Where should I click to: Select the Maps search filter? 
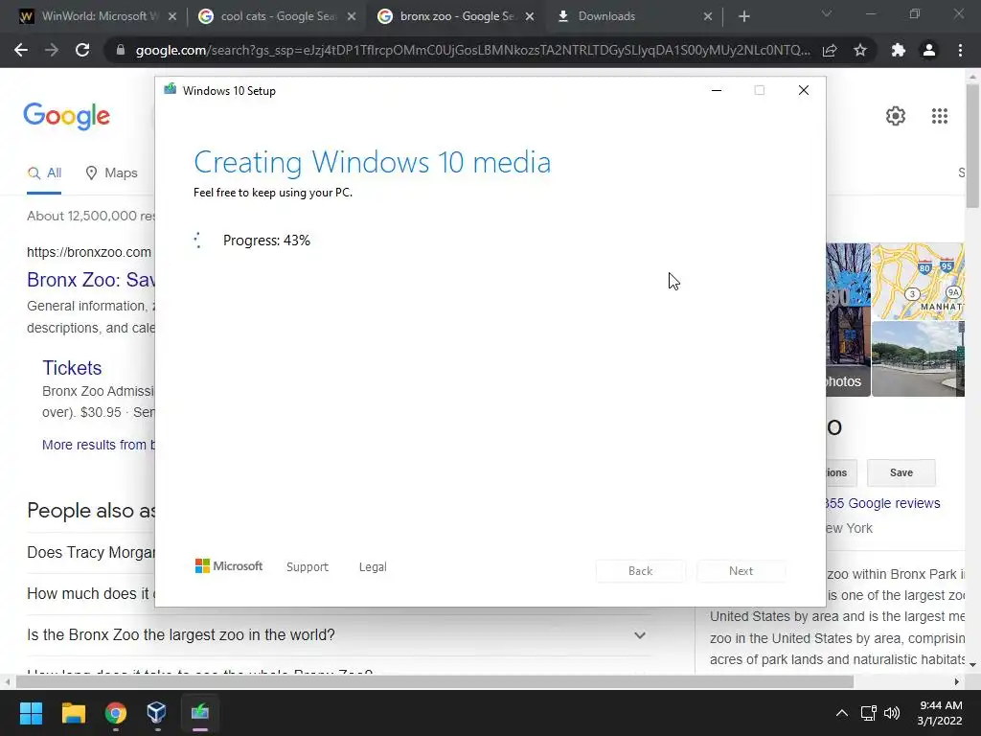tap(111, 173)
